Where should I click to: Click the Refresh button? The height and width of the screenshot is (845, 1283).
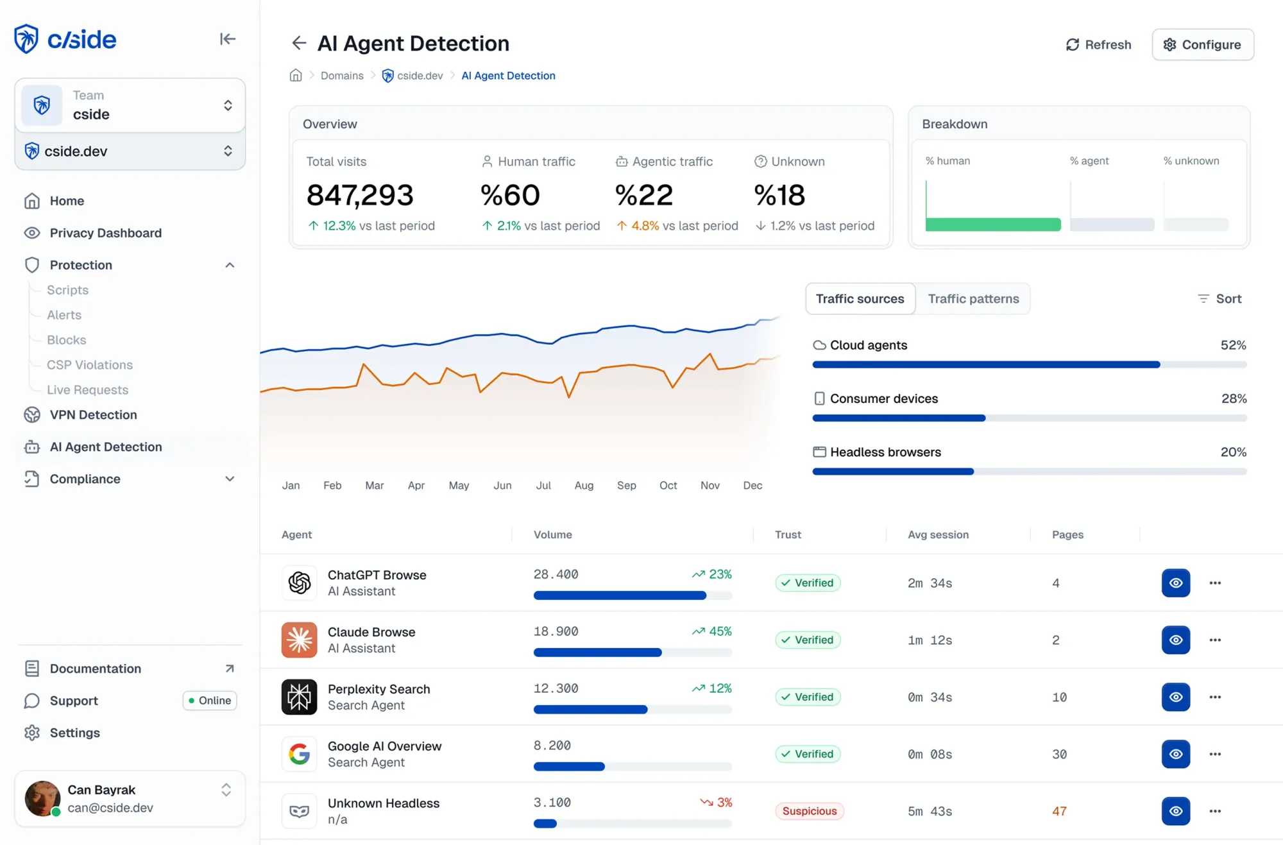1098,44
